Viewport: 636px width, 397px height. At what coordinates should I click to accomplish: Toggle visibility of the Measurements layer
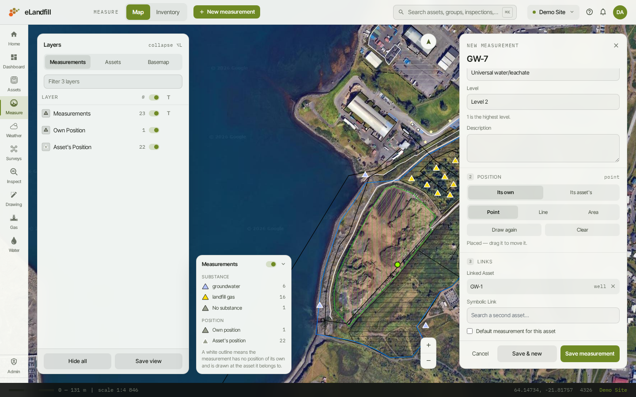(154, 113)
